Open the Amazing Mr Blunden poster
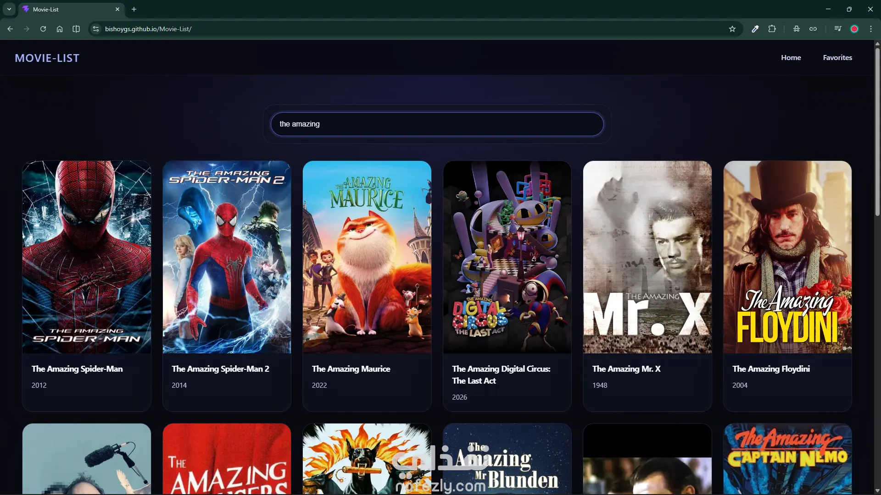 coord(507,459)
